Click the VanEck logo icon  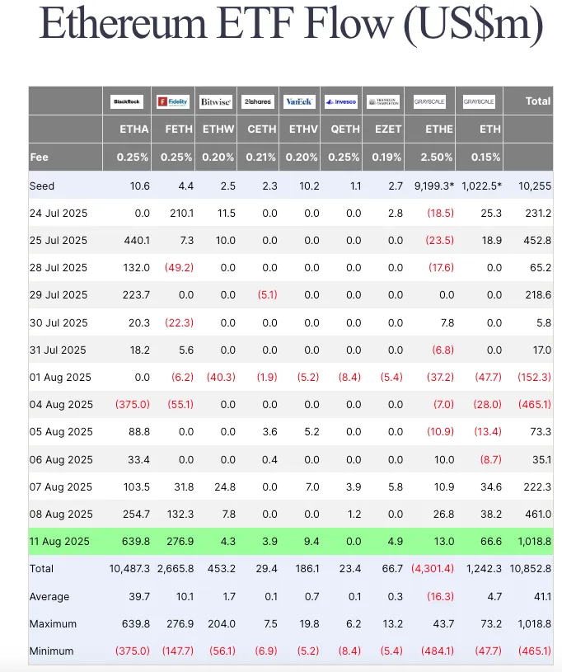297,102
